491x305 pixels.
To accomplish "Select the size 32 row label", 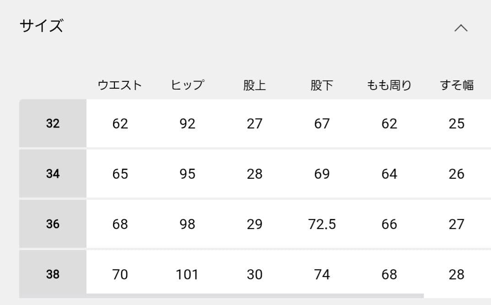I will pyautogui.click(x=53, y=123).
